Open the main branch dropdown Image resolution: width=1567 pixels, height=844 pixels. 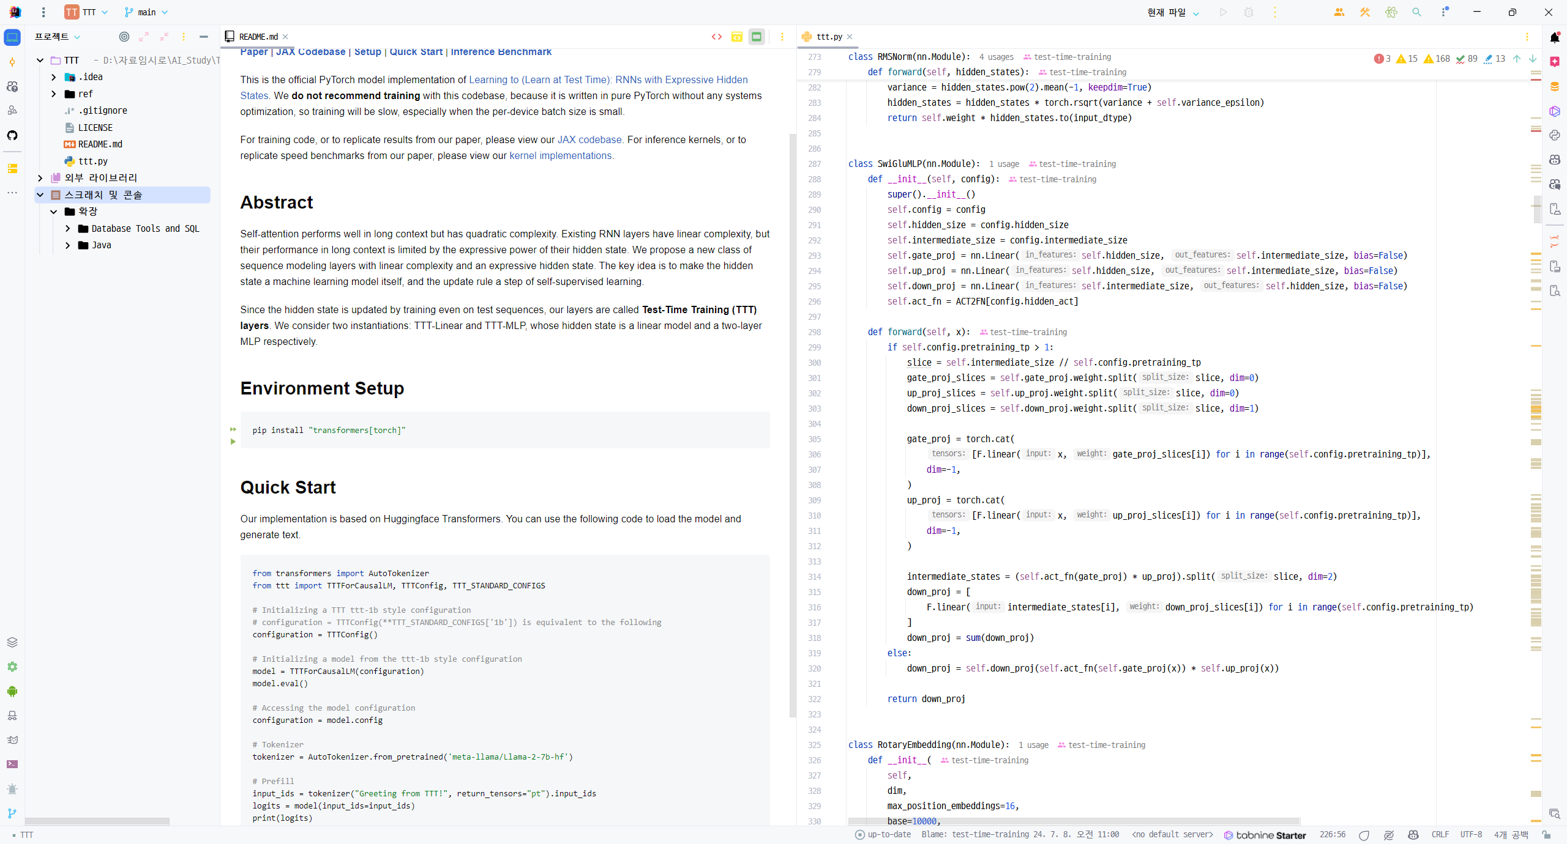tap(146, 12)
